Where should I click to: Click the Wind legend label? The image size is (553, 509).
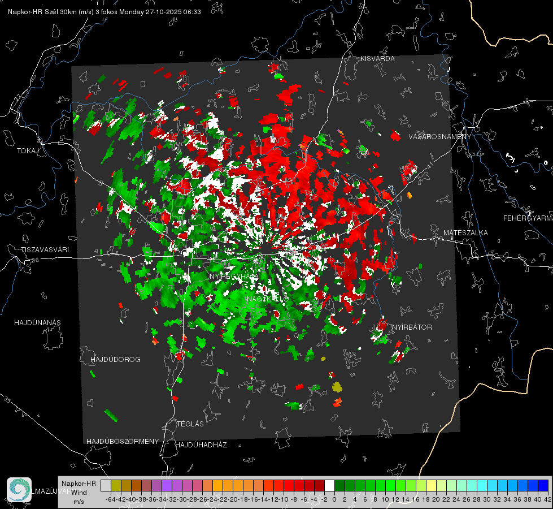(x=79, y=493)
